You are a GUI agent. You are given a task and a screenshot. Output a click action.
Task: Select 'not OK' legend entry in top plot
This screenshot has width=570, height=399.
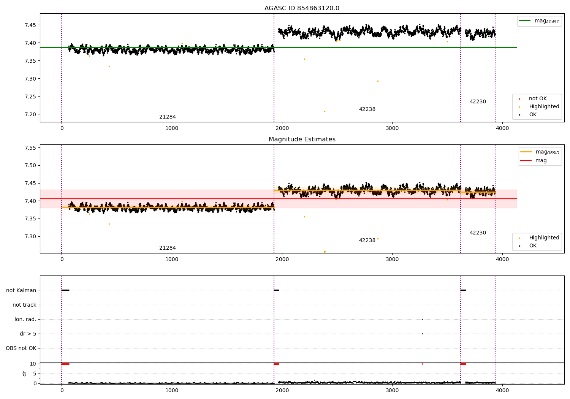[x=533, y=98]
